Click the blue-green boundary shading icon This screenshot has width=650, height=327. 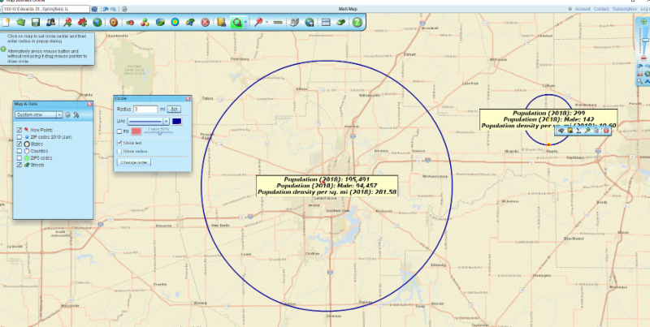(x=160, y=23)
